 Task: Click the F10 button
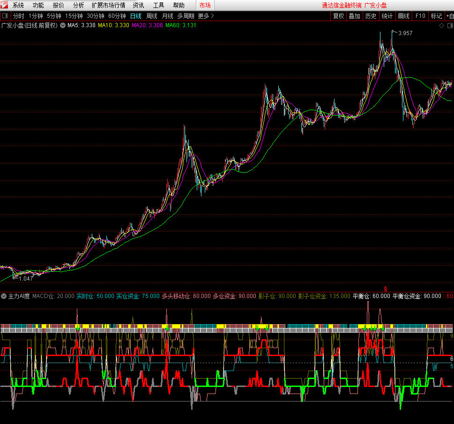click(x=420, y=16)
